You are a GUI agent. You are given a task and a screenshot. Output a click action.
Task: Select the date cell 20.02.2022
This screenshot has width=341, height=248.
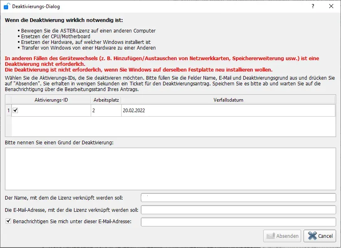[228, 110]
